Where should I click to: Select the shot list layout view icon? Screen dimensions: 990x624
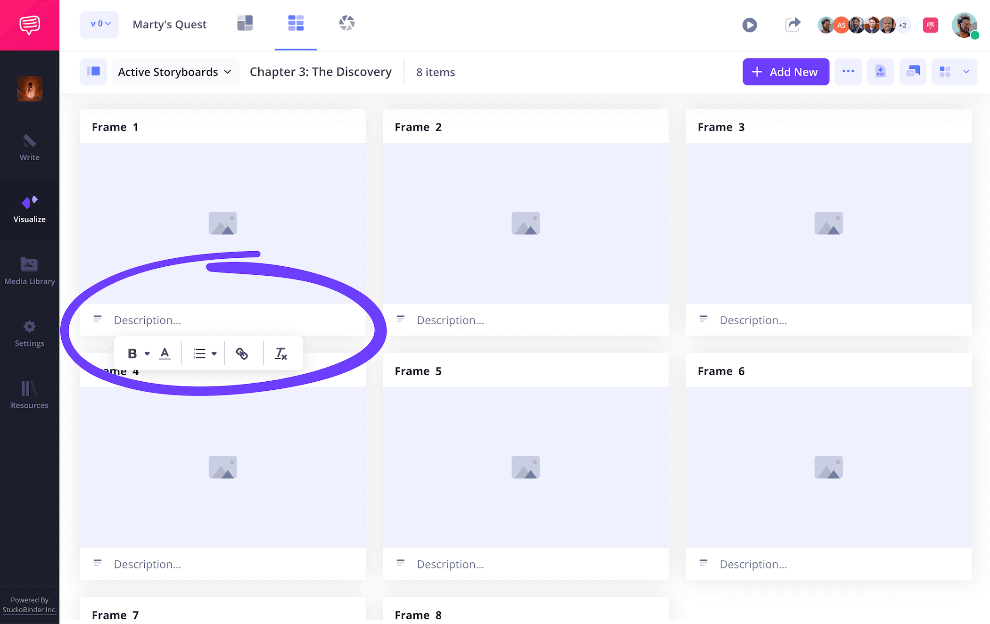point(245,23)
